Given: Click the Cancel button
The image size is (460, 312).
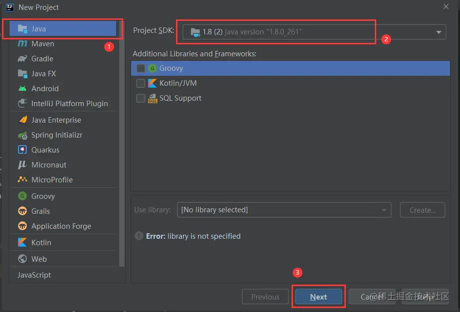Looking at the screenshot, I should pyautogui.click(x=372, y=297).
